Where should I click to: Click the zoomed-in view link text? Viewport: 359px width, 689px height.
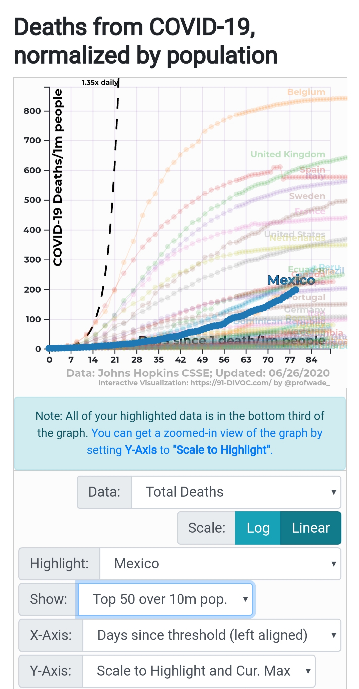coord(207,433)
